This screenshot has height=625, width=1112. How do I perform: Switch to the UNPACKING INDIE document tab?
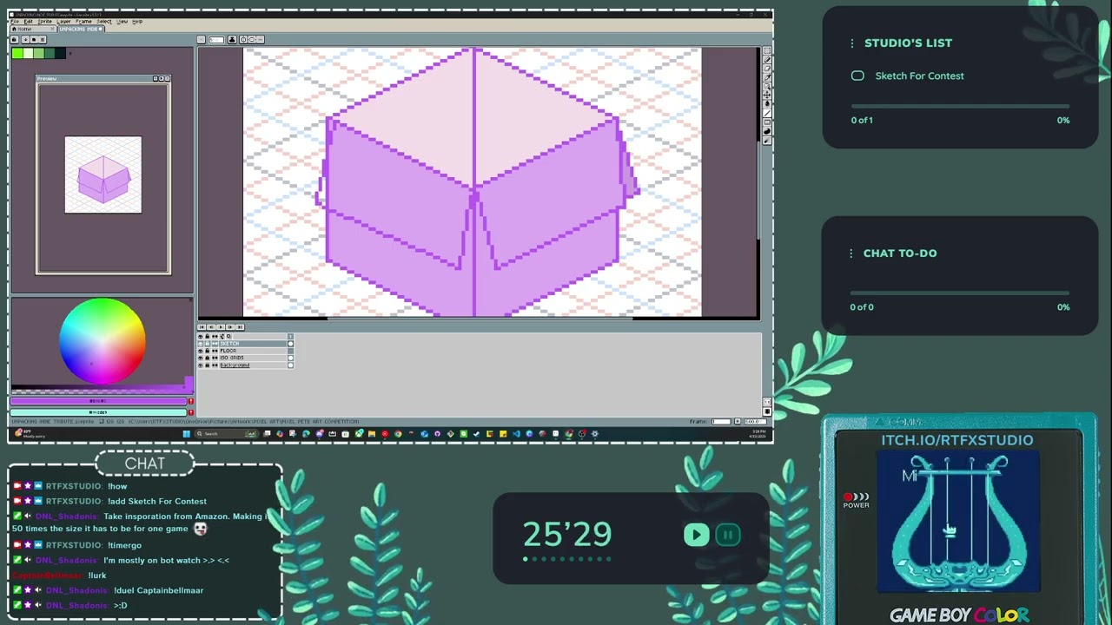[x=81, y=29]
